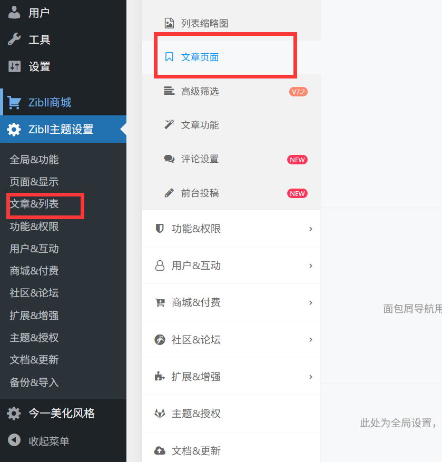Click the 用户&互动 user outline icon
Viewport: 442px width, 462px height.
(x=160, y=266)
